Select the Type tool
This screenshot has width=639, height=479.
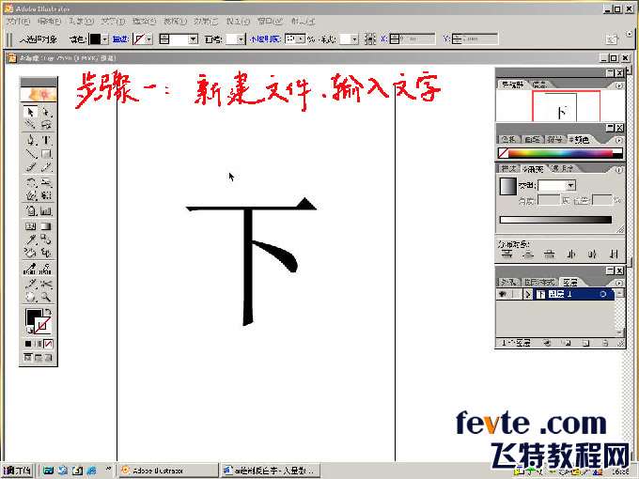pos(46,139)
